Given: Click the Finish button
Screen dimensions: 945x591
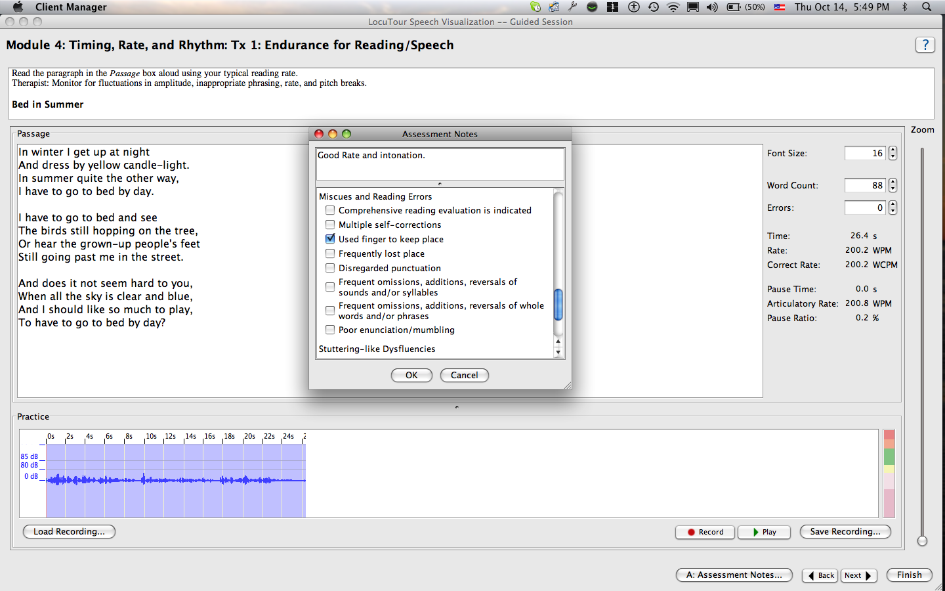Looking at the screenshot, I should [x=910, y=575].
